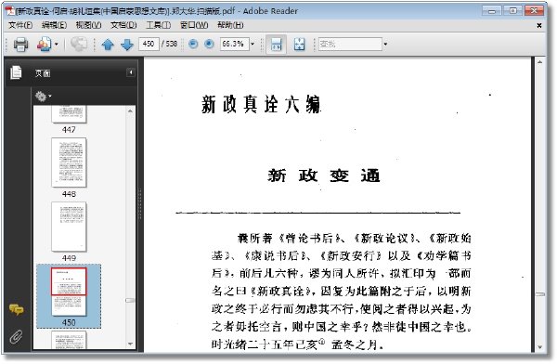Click the page number field showing 450
Screen dimensions: 557x364
(149, 44)
